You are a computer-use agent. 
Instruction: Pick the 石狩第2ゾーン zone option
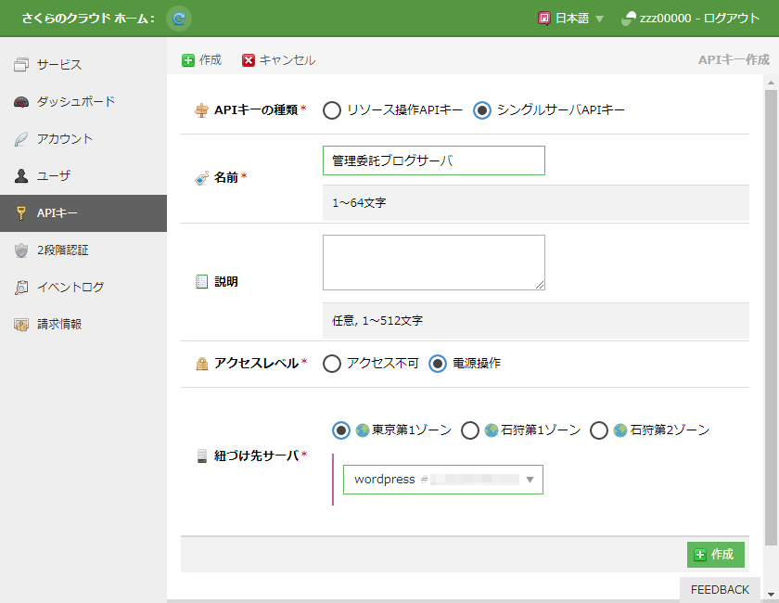click(599, 430)
